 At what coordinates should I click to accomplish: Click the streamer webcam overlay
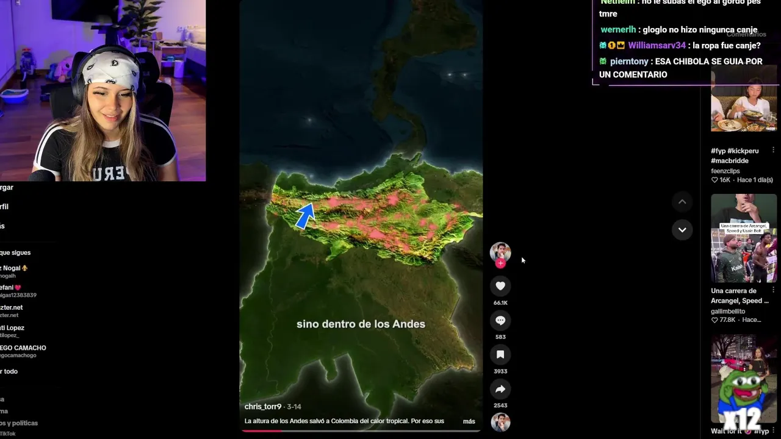click(x=103, y=90)
